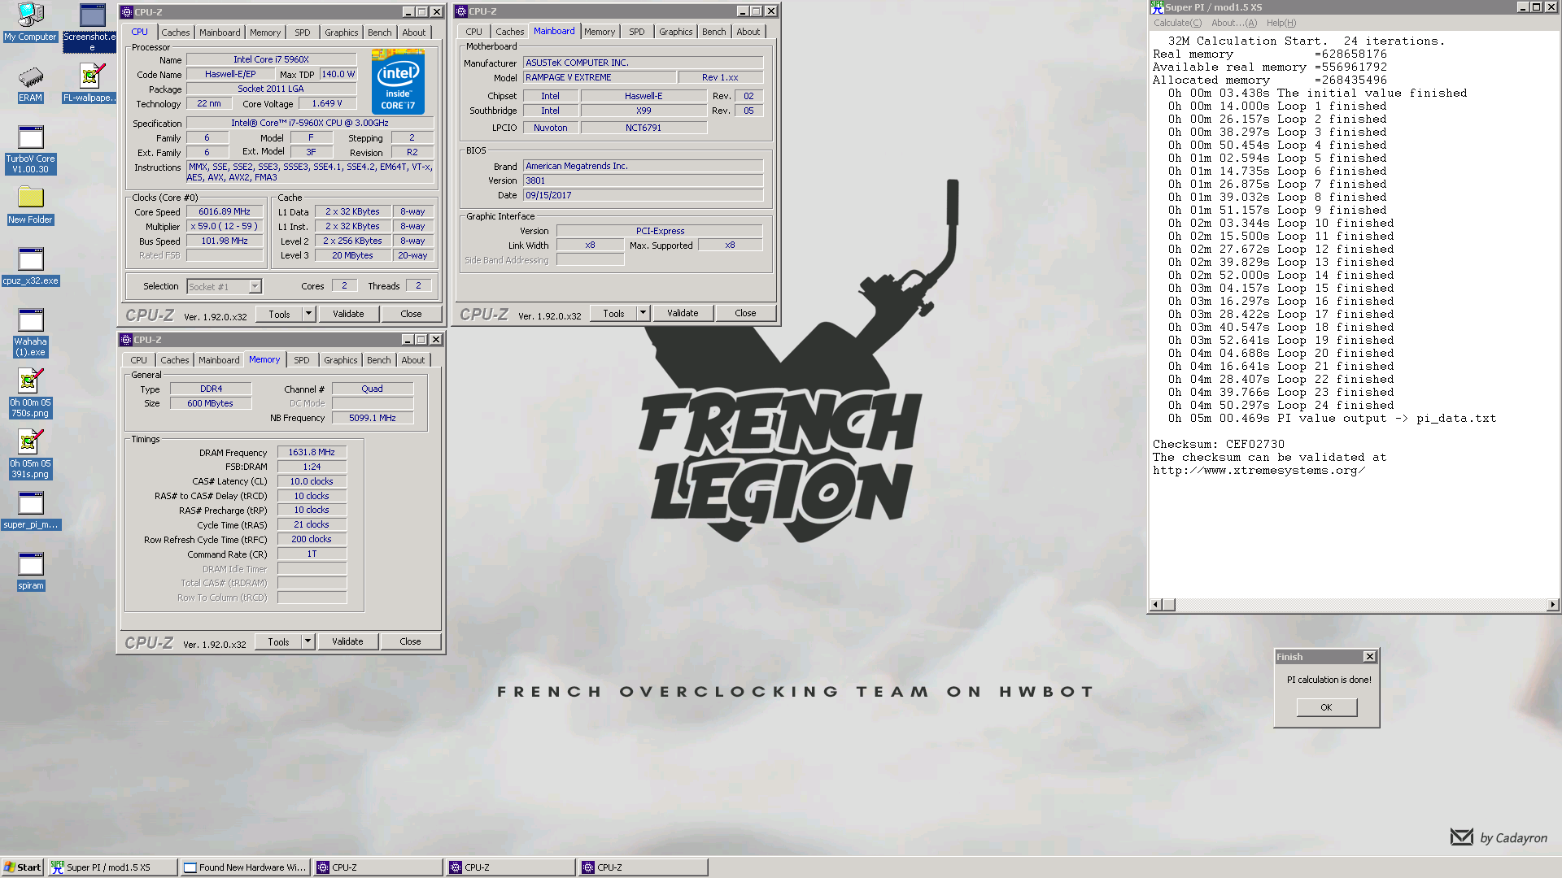The image size is (1562, 878).
Task: Click the BIOS Version value 3801
Action: [643, 180]
